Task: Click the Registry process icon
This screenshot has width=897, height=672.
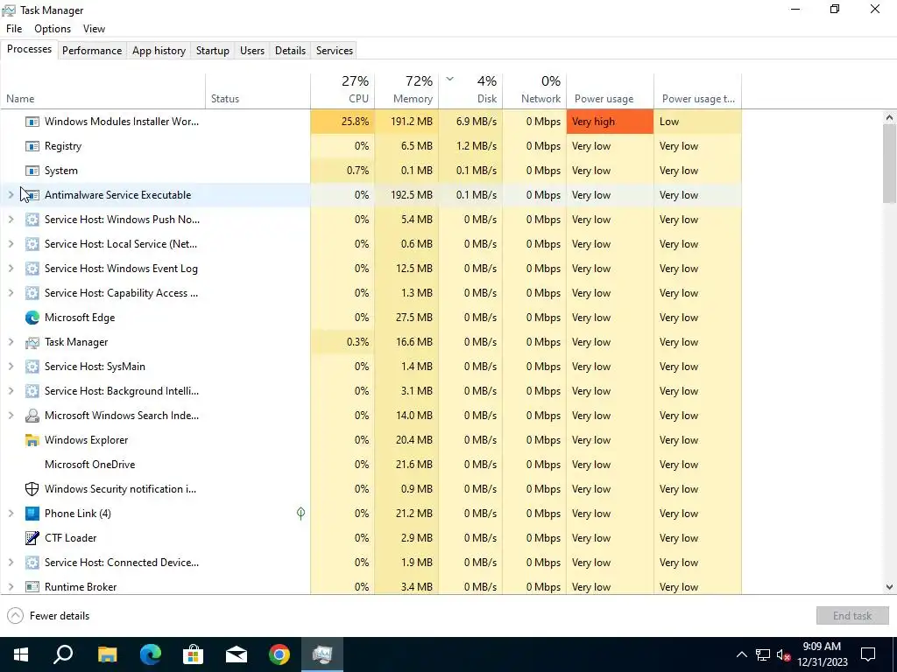Action: (32, 146)
